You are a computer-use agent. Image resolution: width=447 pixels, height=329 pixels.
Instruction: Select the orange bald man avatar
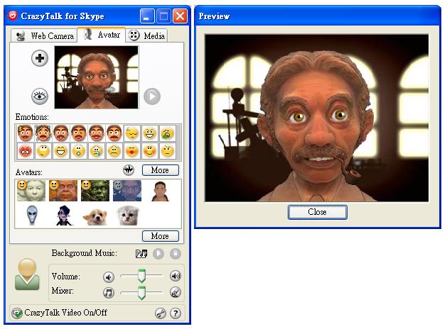[63, 191]
